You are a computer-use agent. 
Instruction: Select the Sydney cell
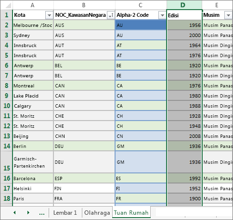tap(33, 35)
